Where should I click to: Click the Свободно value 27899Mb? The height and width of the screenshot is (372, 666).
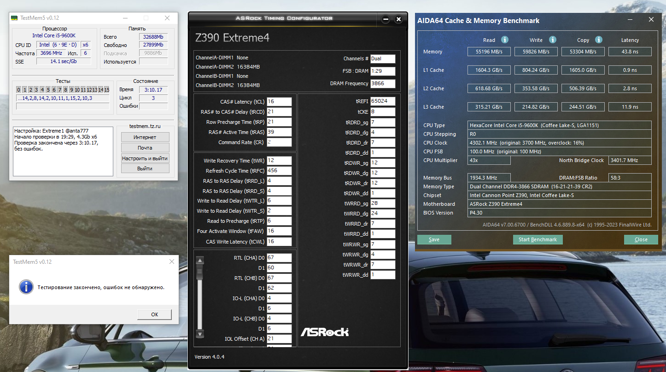tap(154, 45)
